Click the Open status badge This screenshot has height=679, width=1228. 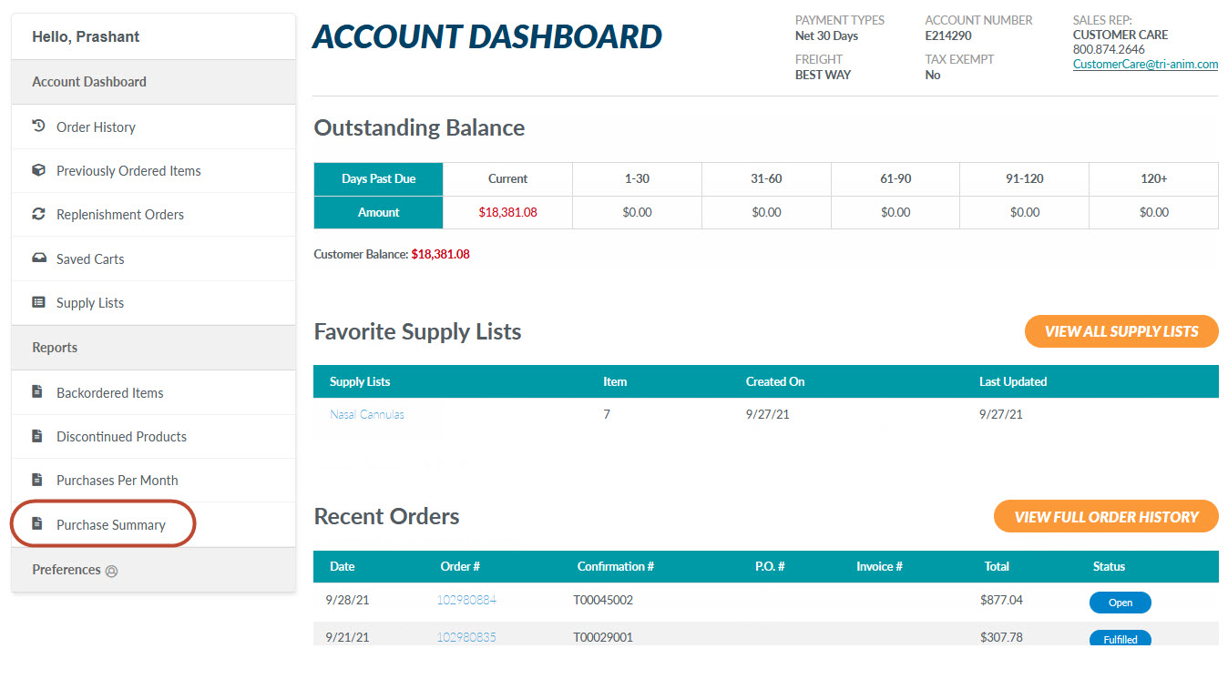pyautogui.click(x=1120, y=603)
